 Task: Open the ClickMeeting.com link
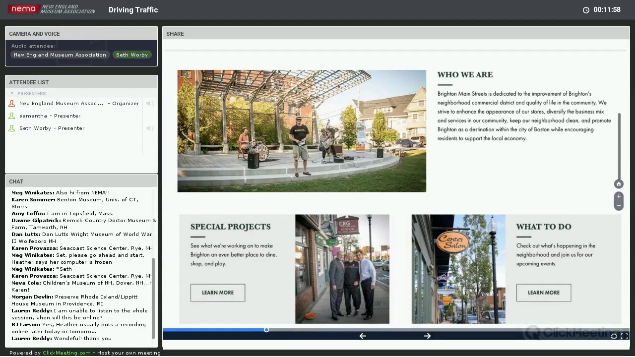click(x=66, y=353)
